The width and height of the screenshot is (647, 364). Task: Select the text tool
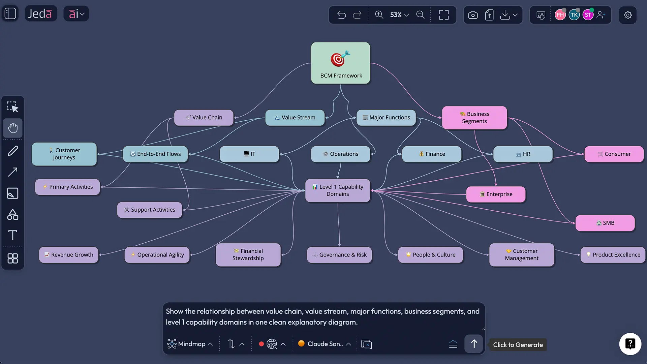coord(12,235)
